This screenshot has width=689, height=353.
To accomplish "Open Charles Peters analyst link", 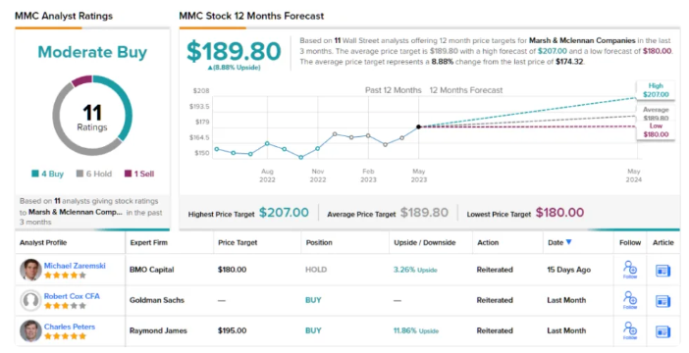I will [x=70, y=327].
